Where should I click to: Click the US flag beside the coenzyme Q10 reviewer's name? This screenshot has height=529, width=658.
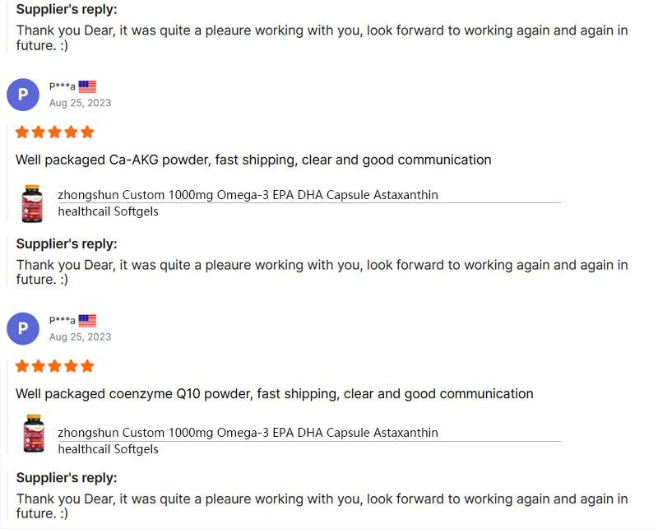pos(87,320)
